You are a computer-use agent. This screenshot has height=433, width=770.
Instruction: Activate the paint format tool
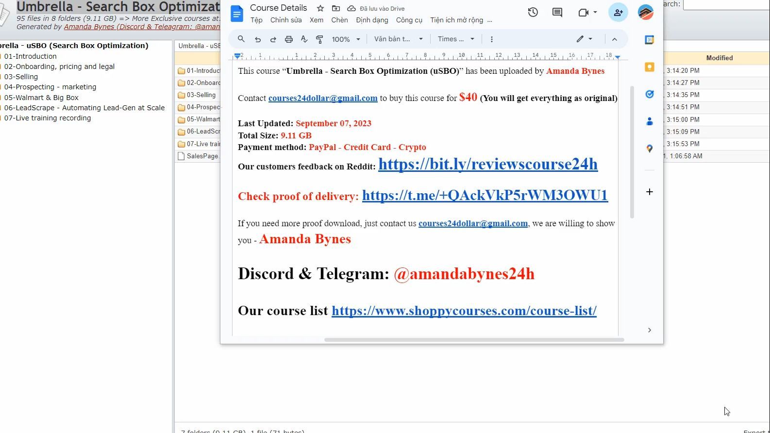[x=319, y=39]
